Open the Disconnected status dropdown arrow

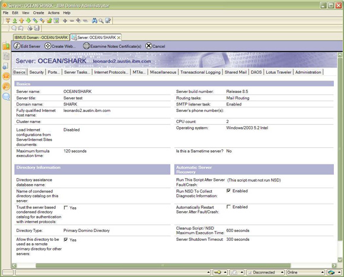(282, 272)
